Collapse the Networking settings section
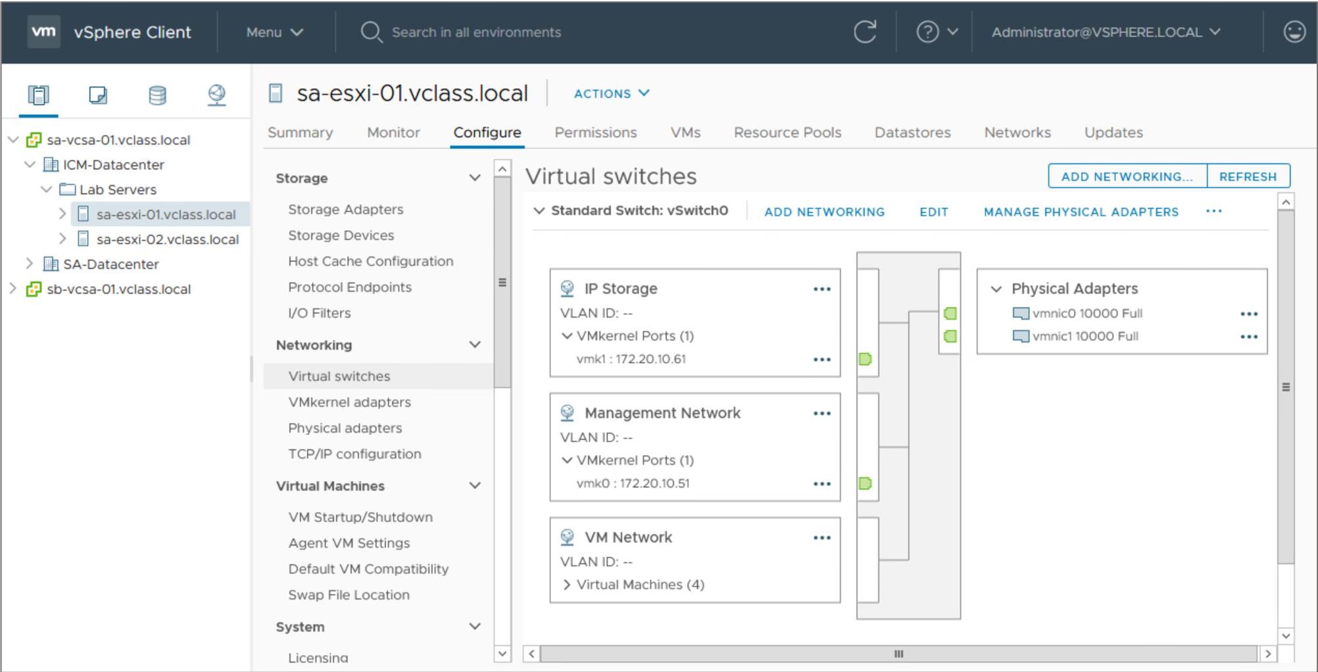This screenshot has height=672, width=1318. pos(475,345)
